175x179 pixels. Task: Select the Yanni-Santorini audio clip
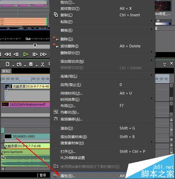[26, 152]
